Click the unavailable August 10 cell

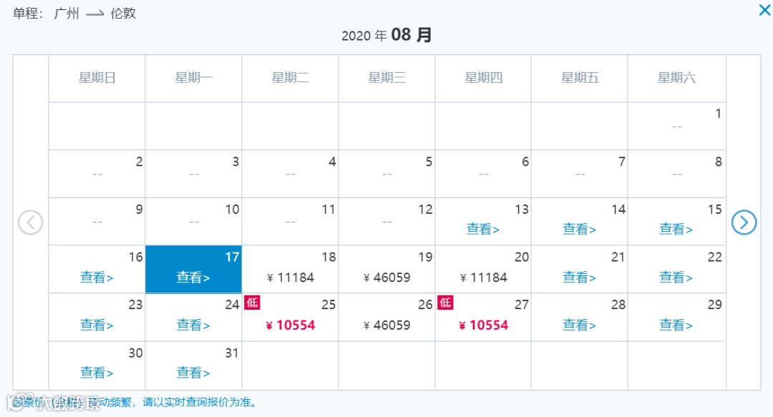point(193,221)
